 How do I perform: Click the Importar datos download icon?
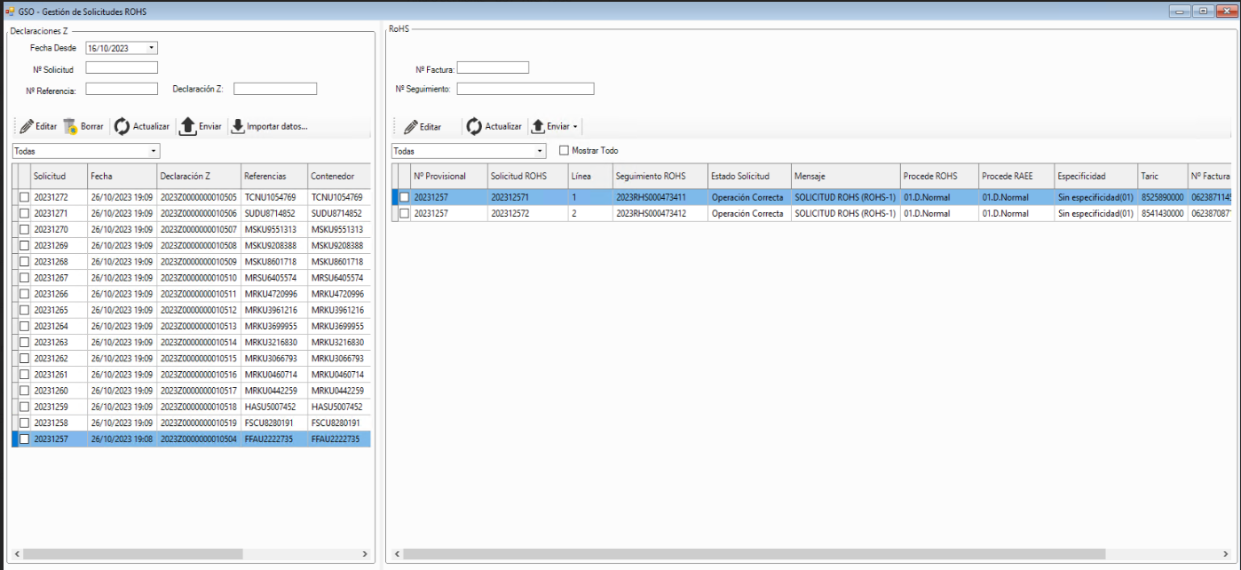point(238,126)
